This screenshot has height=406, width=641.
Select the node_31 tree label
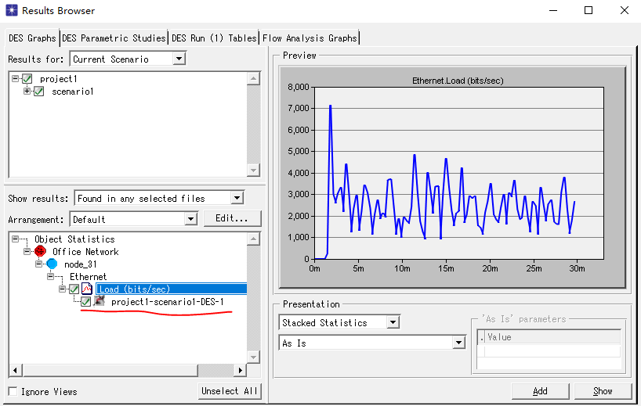click(x=81, y=264)
